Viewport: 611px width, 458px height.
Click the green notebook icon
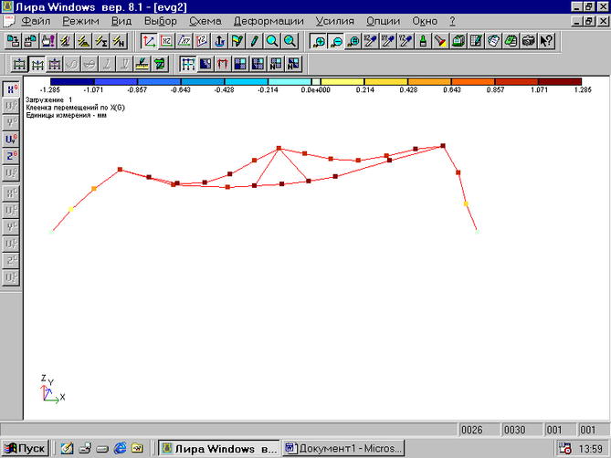pyautogui.click(x=511, y=41)
